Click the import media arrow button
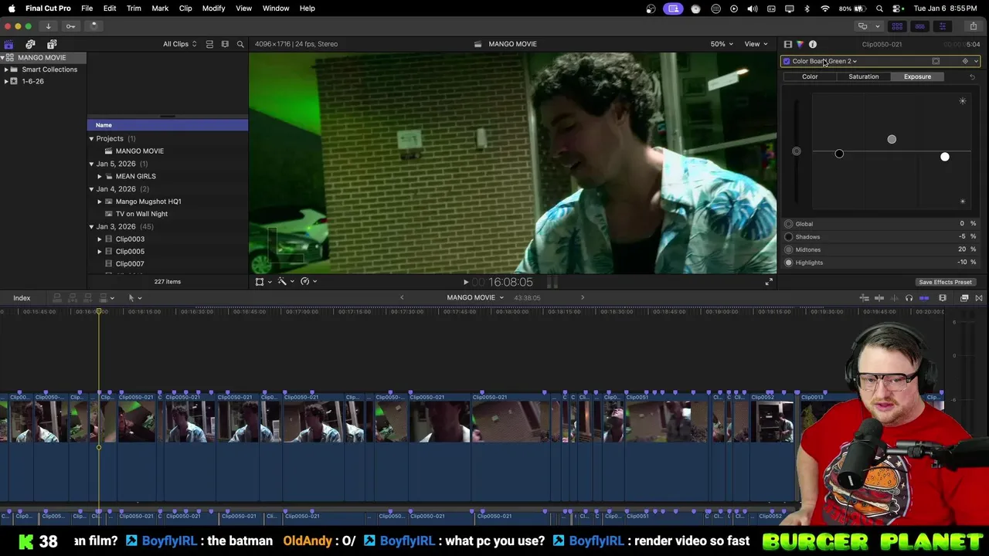 [x=48, y=25]
